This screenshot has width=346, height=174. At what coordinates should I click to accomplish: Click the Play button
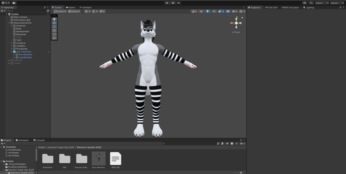pos(167,3)
